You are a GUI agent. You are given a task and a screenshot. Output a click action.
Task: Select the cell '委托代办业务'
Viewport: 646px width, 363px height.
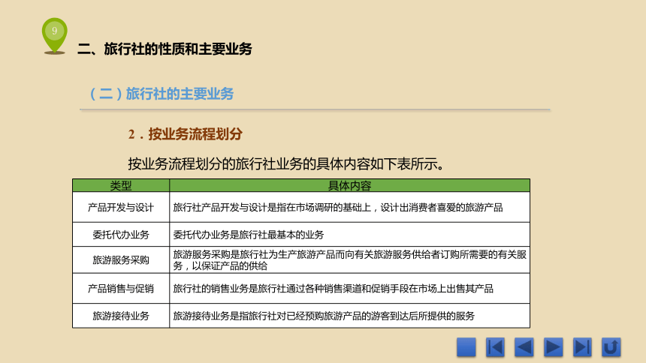tap(121, 235)
